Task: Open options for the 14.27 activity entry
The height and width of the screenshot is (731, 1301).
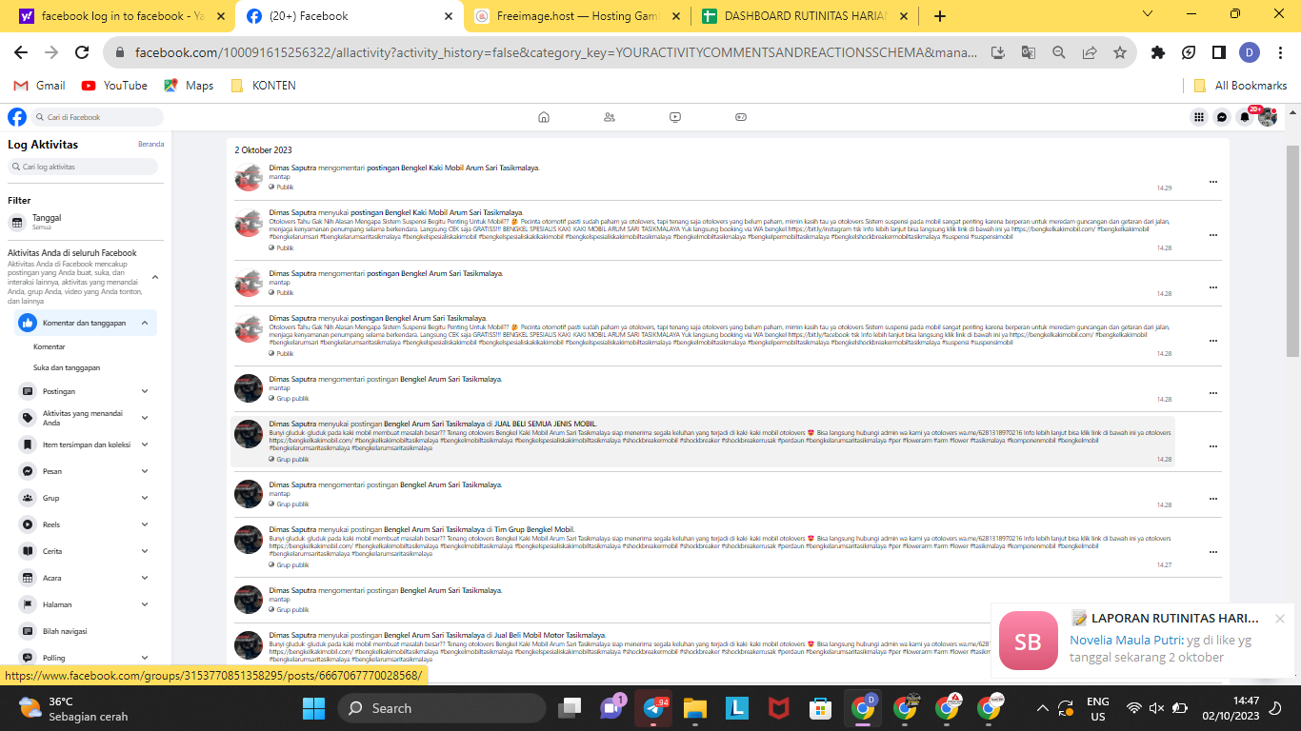Action: pos(1213,551)
